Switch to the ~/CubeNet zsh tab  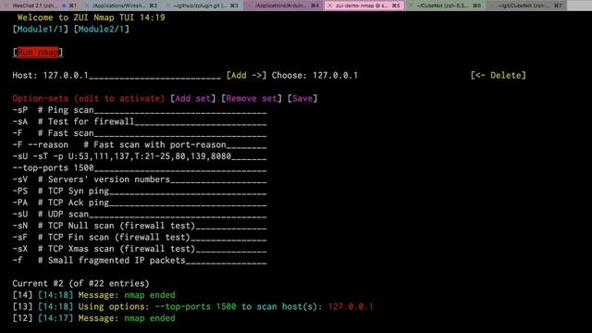coord(446,6)
